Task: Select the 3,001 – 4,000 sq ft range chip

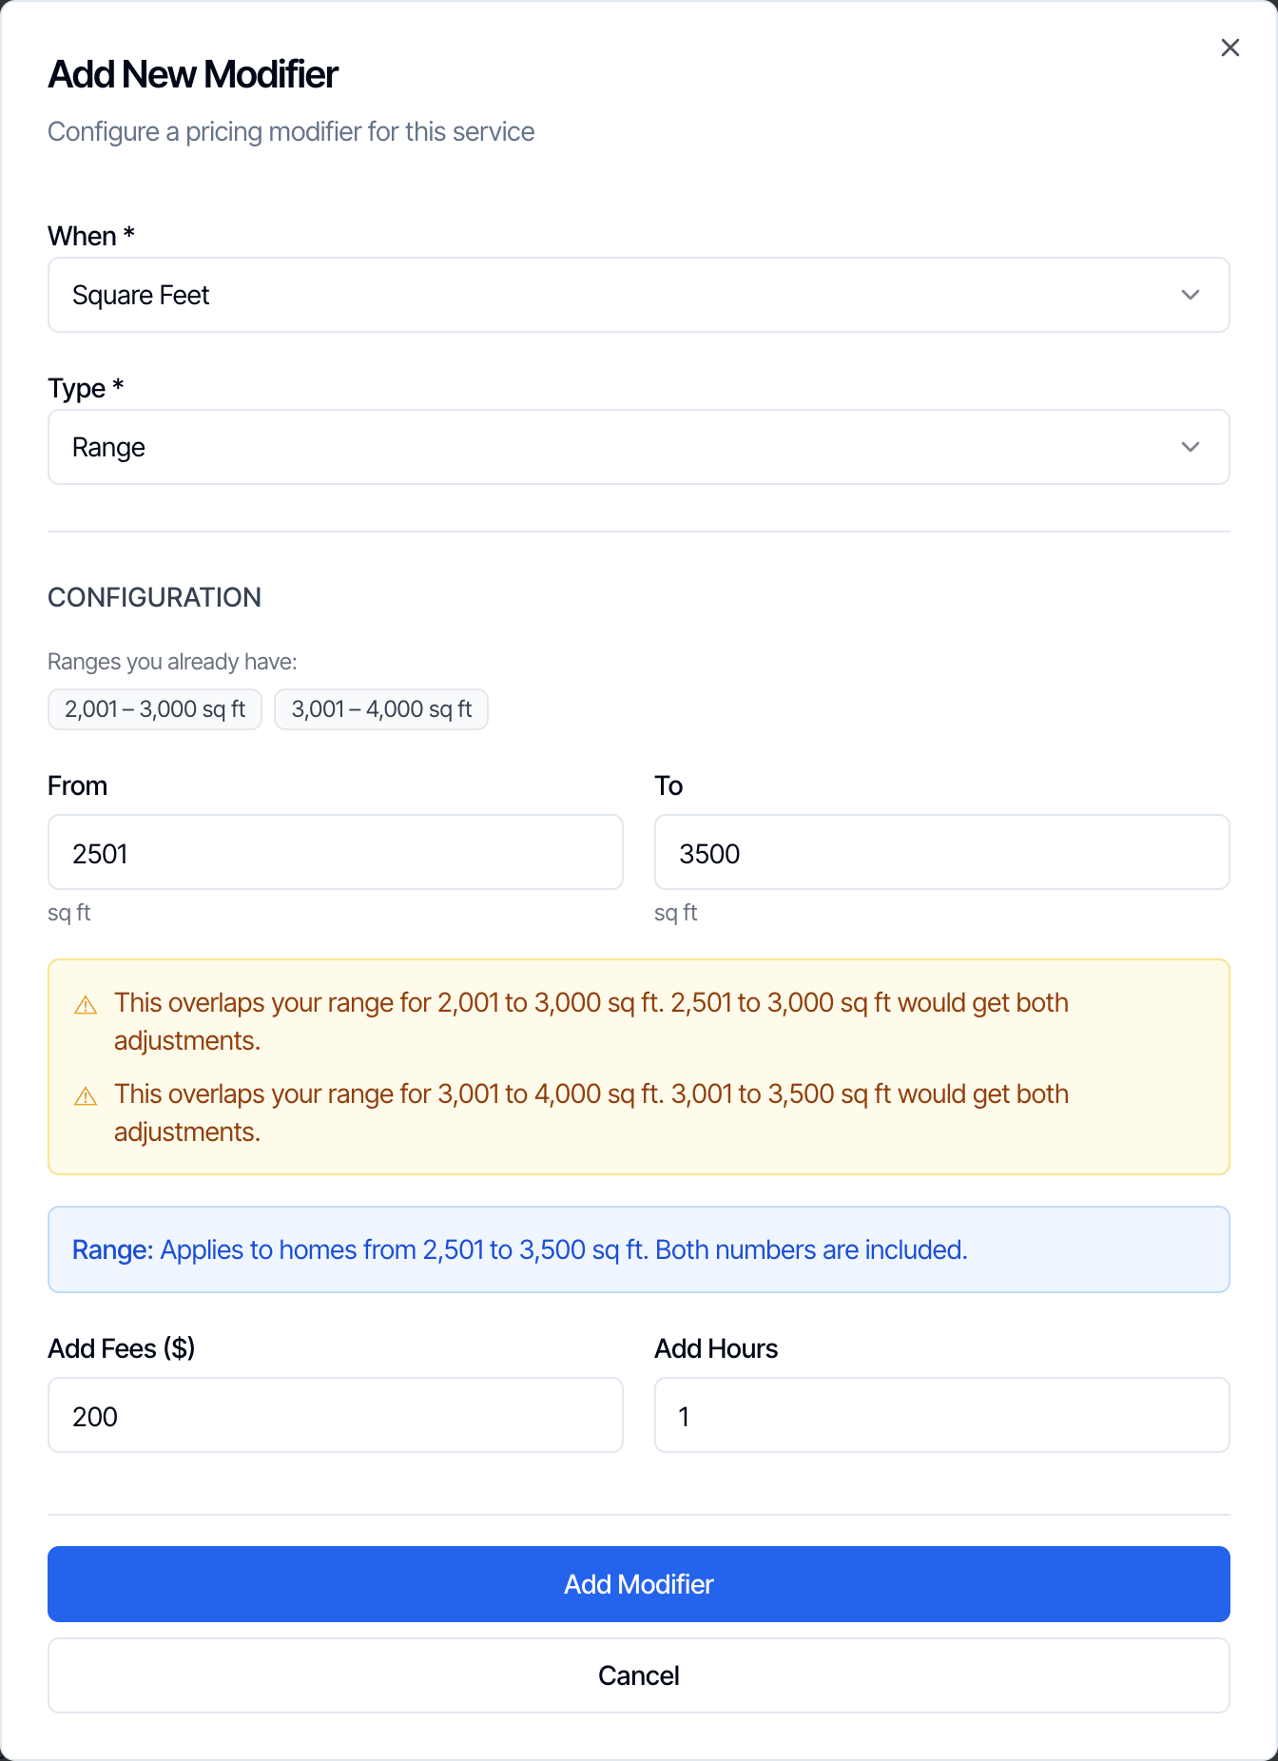Action: 381,709
